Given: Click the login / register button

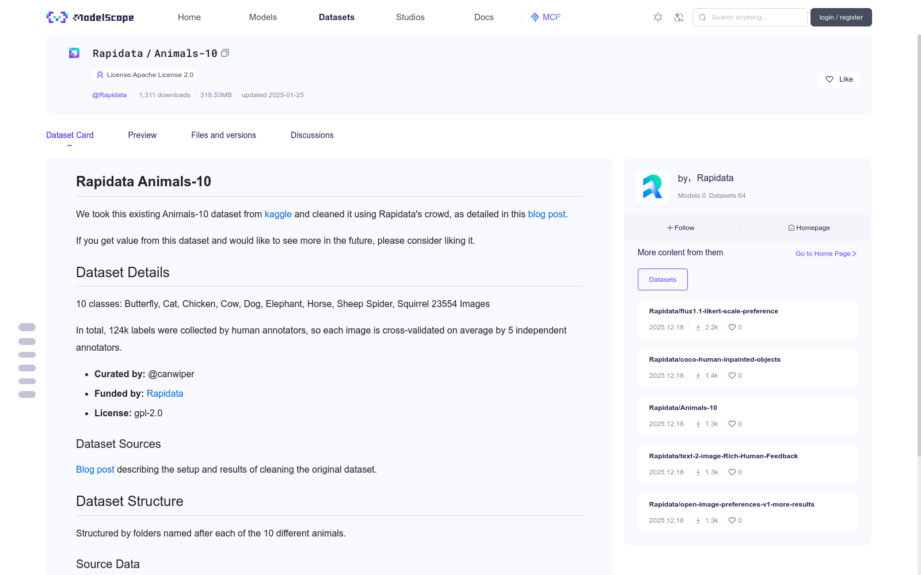Looking at the screenshot, I should [841, 17].
